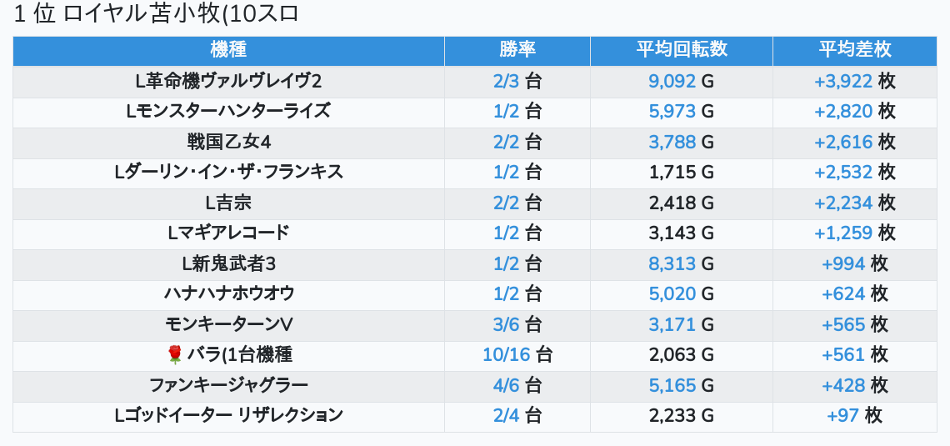Click the 勝率 column header
Viewport: 950px width, 446px height.
click(517, 50)
